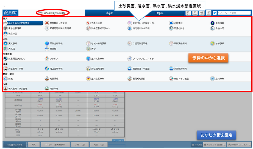
Task: Select highlighted あなたの街の防災情報 menu entry
Action: [x=23, y=23]
